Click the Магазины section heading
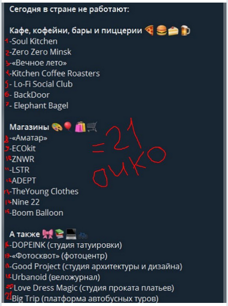The height and width of the screenshot is (306, 228). [29, 127]
